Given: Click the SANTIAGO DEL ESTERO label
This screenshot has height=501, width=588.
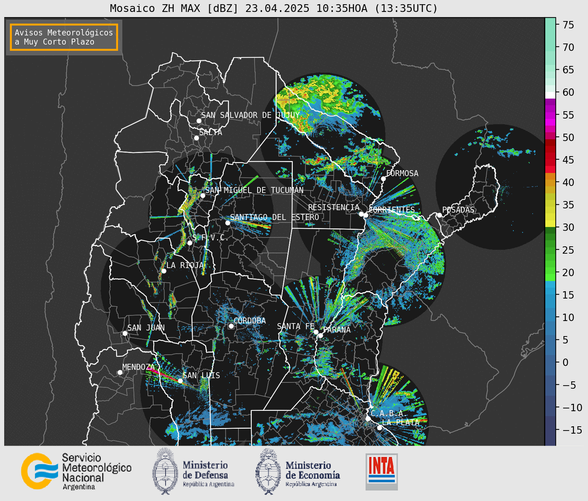Looking at the screenshot, I should [275, 217].
